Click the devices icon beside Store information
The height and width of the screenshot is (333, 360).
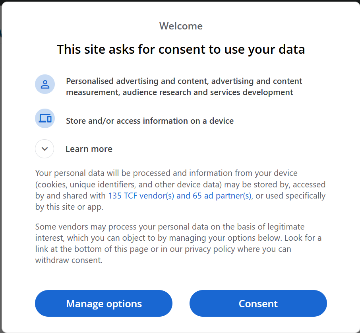(x=45, y=118)
